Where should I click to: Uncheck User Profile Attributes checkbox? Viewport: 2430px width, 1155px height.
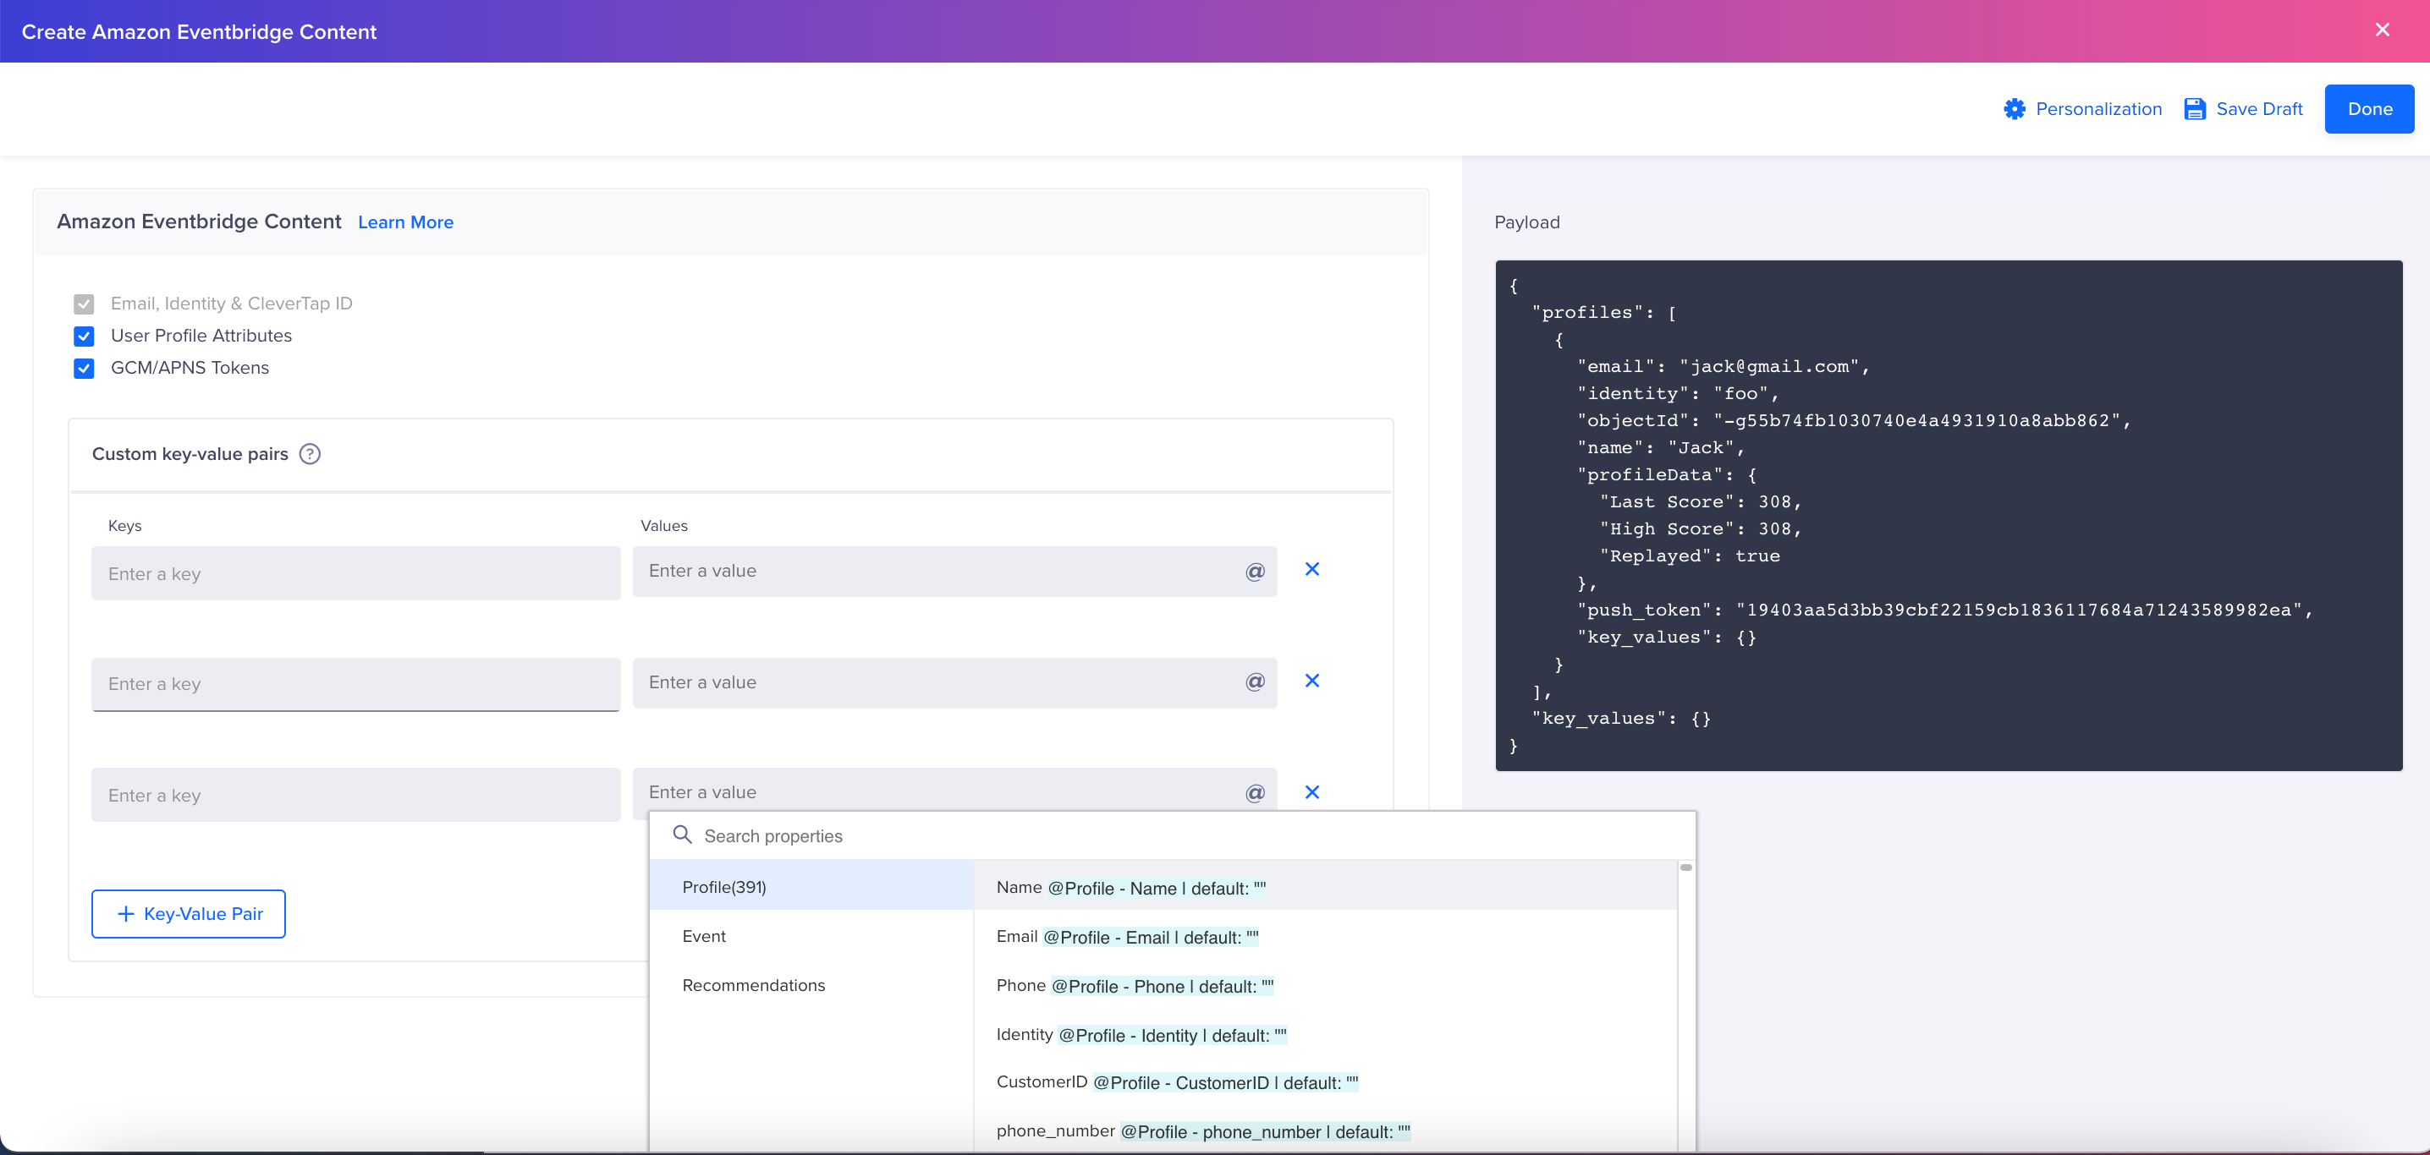tap(84, 337)
